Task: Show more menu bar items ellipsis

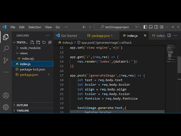Action: coord(66,27)
